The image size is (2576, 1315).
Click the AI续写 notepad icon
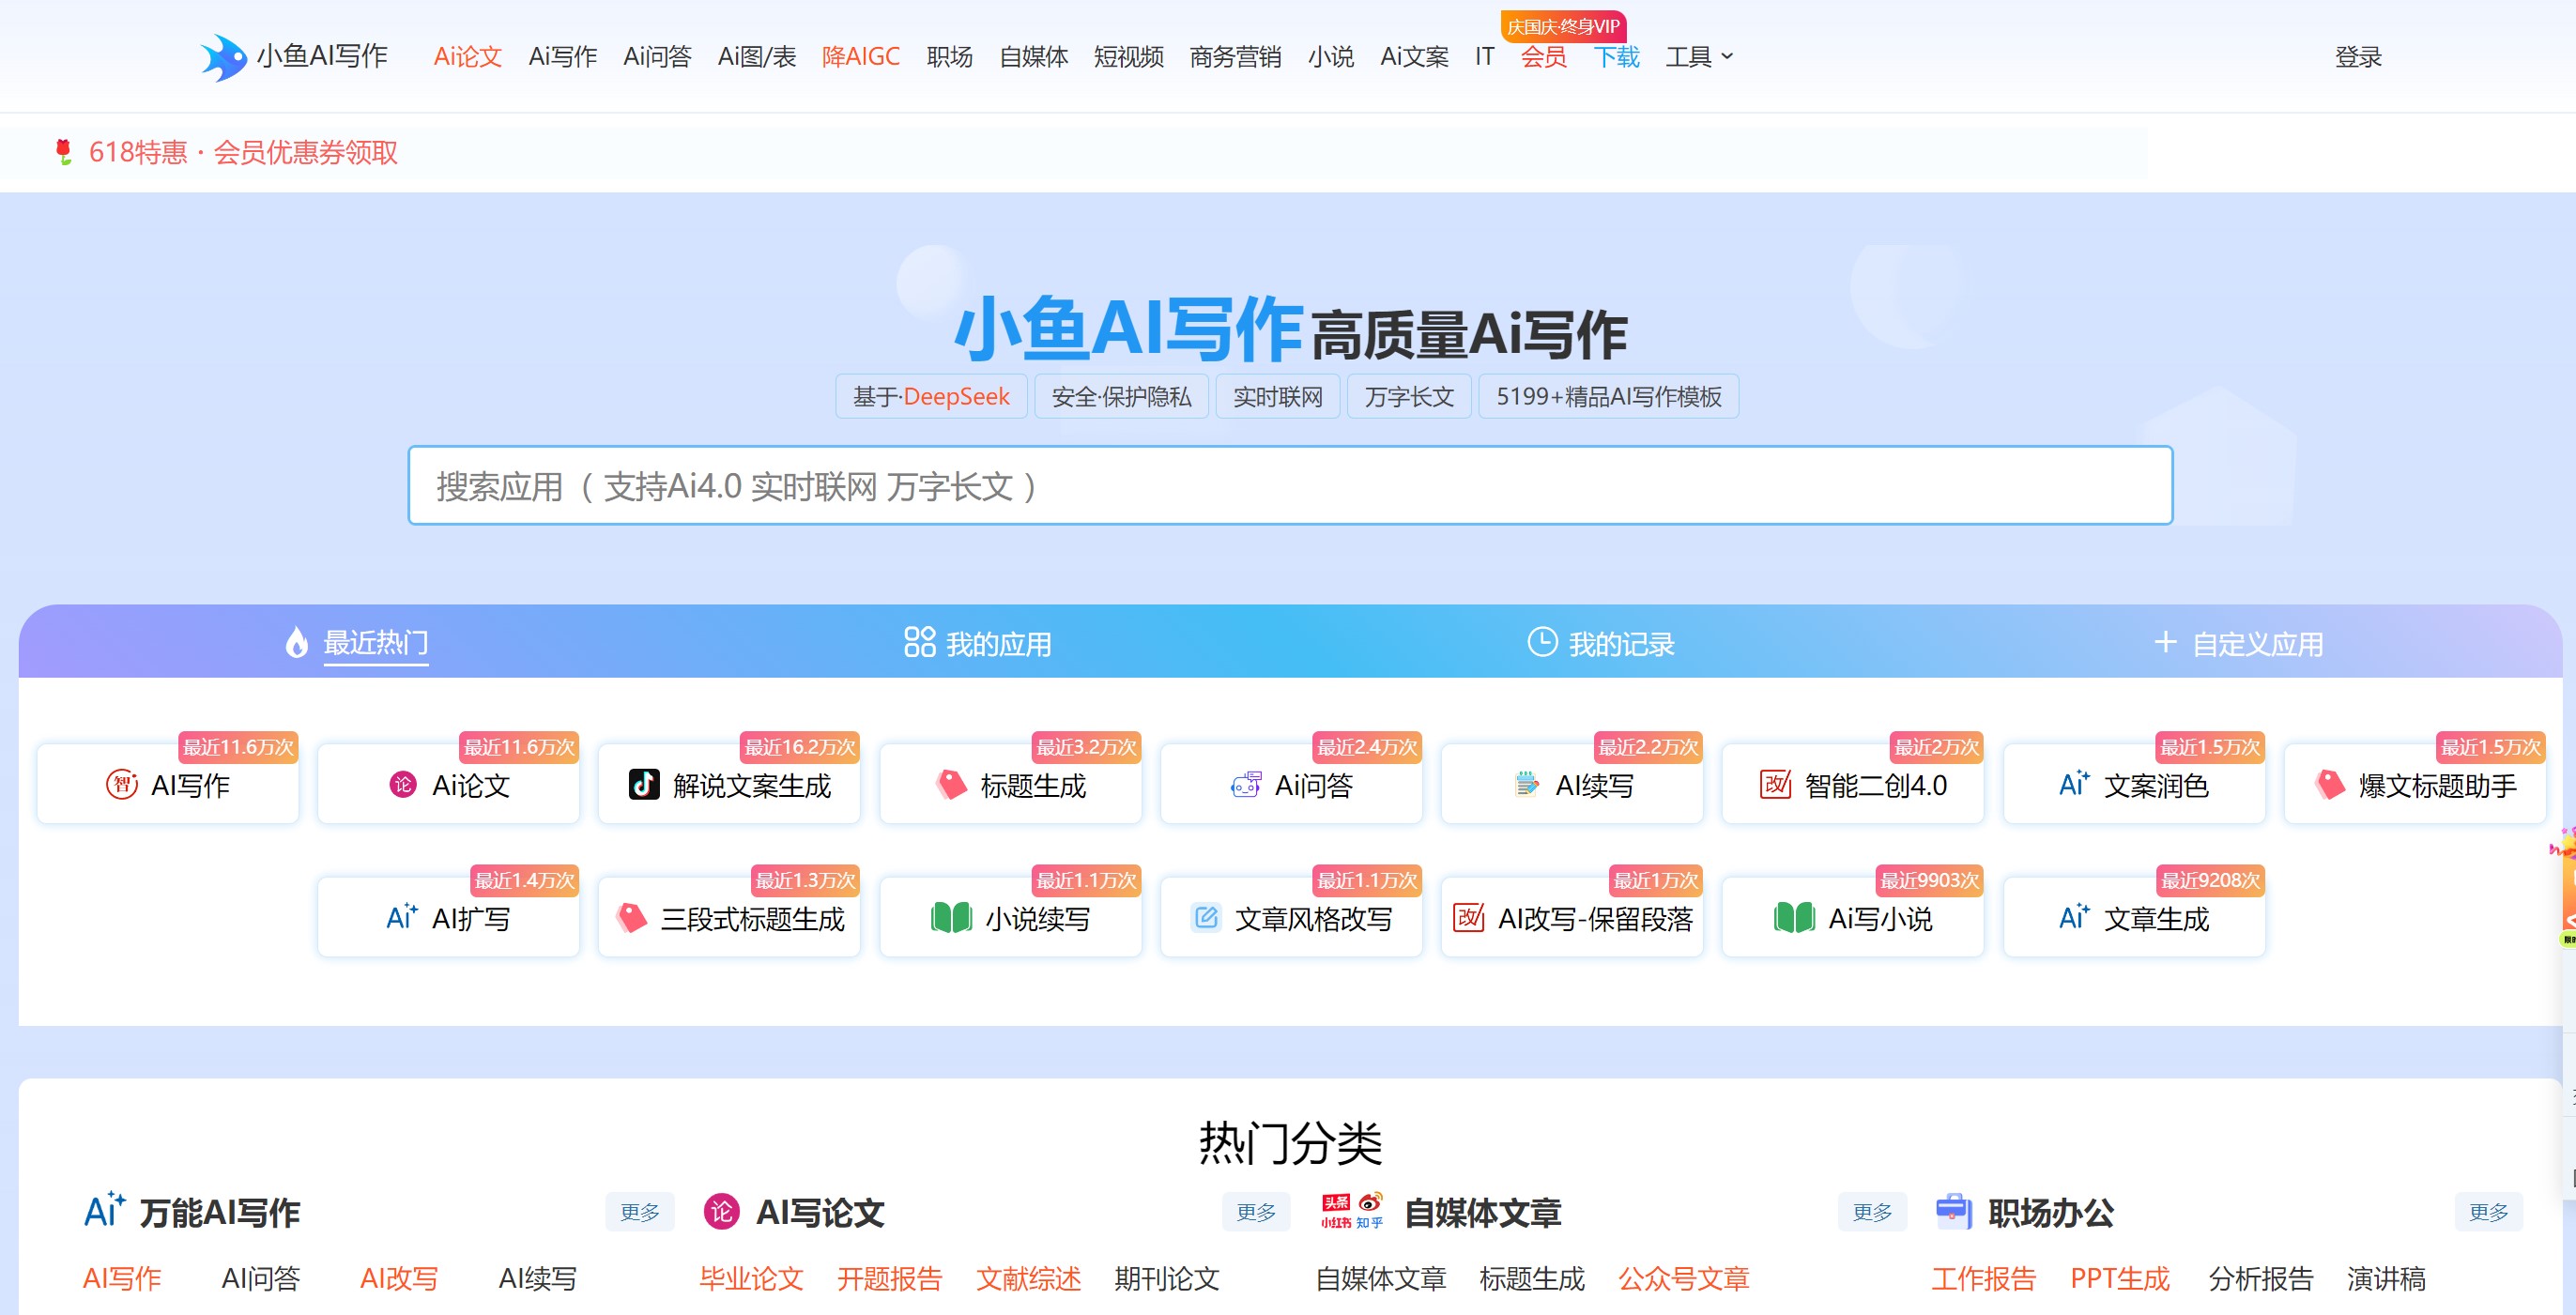1526,784
